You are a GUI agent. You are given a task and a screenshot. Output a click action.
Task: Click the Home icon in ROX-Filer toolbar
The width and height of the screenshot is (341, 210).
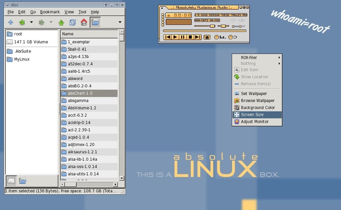coord(84,22)
